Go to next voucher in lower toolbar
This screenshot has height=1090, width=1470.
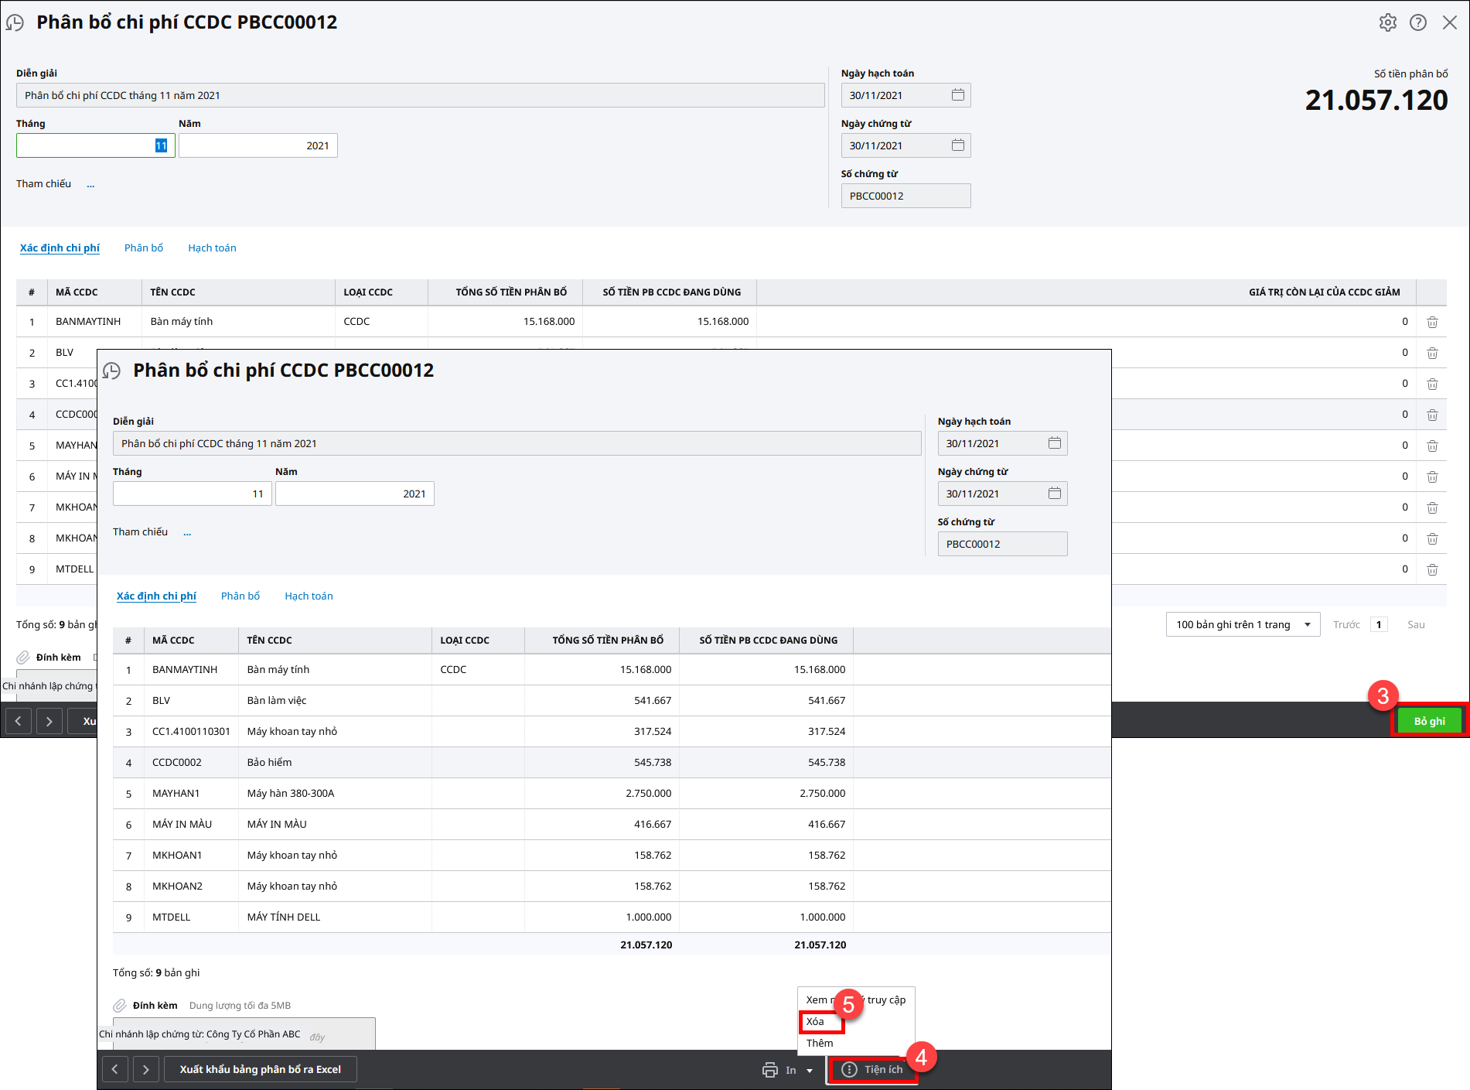coord(145,1070)
